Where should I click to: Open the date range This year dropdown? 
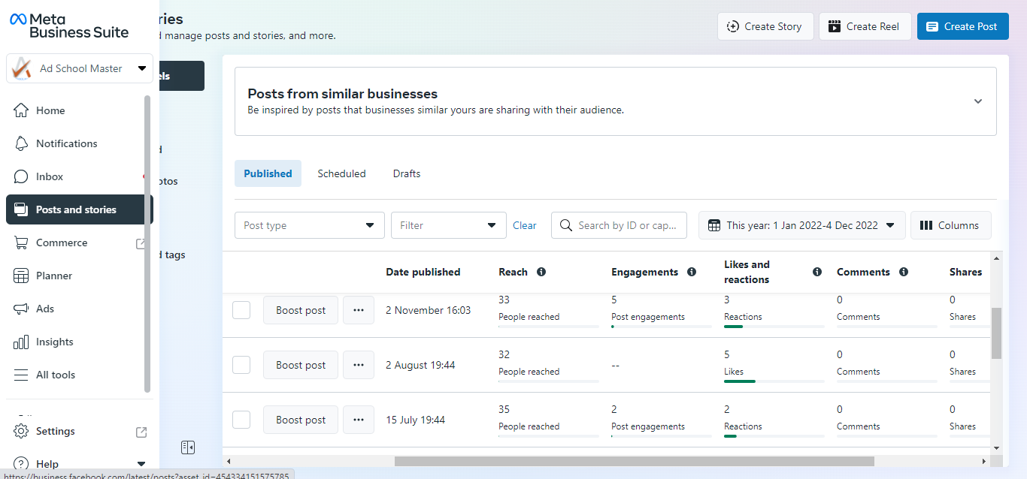click(802, 225)
